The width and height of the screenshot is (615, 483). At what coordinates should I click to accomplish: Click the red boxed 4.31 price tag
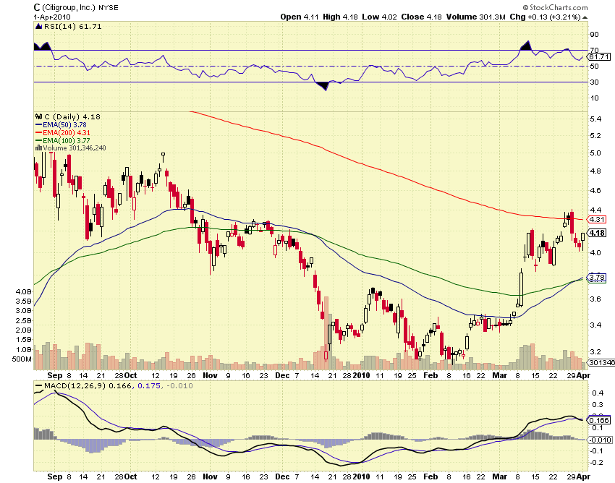[x=597, y=220]
